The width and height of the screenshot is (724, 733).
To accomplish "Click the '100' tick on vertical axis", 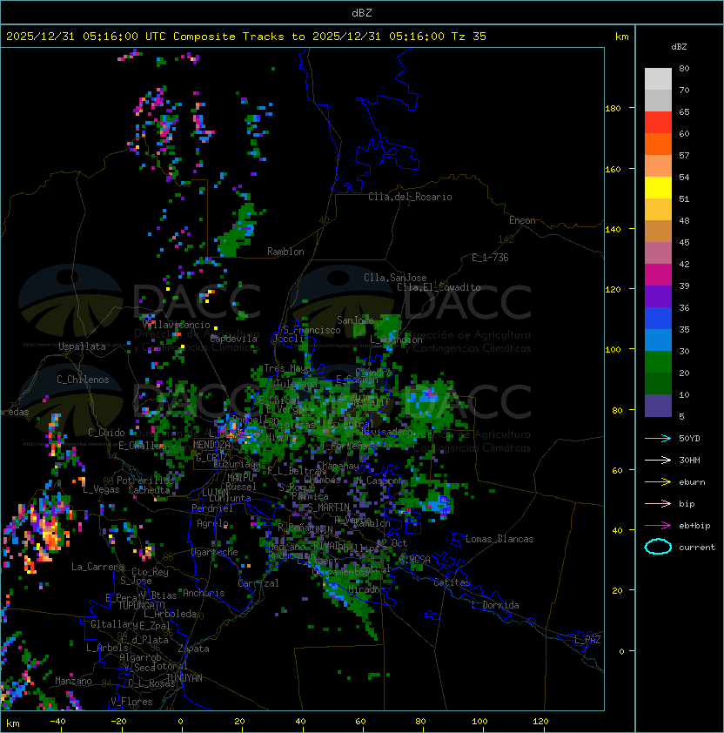I will 613,350.
